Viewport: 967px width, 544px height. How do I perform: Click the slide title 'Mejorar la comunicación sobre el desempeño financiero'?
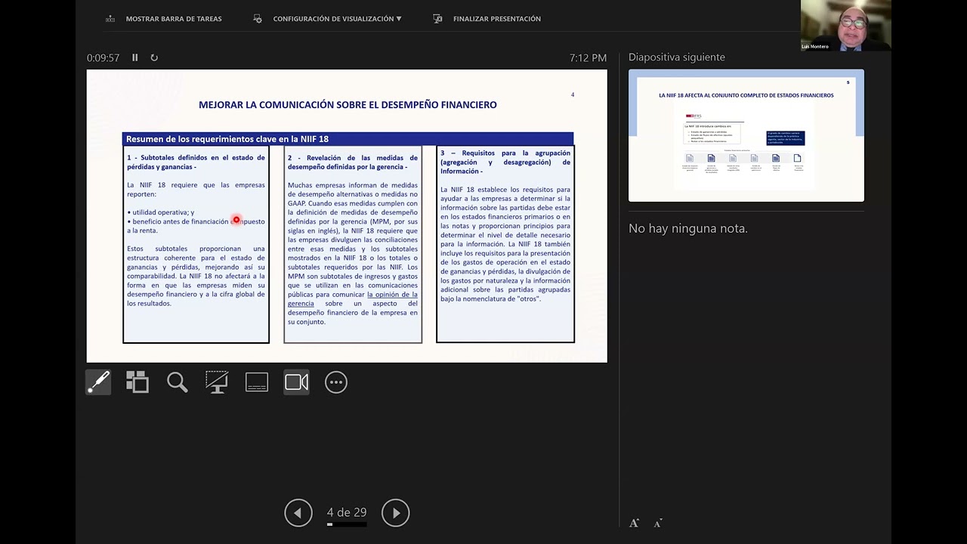pyautogui.click(x=348, y=105)
